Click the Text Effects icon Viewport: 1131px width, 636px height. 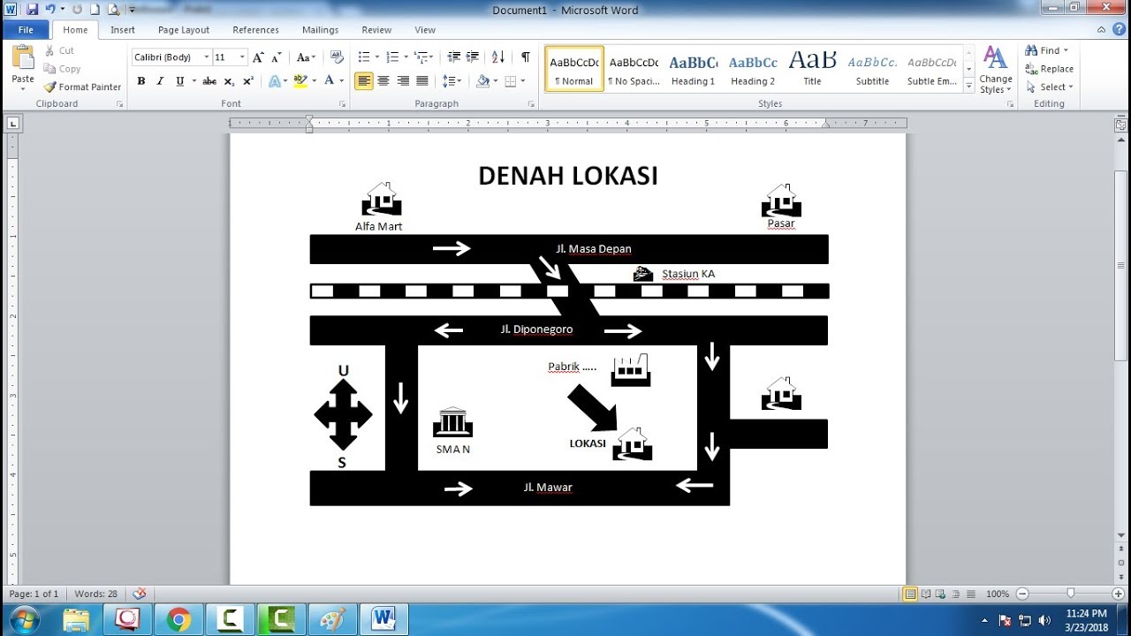coord(275,81)
